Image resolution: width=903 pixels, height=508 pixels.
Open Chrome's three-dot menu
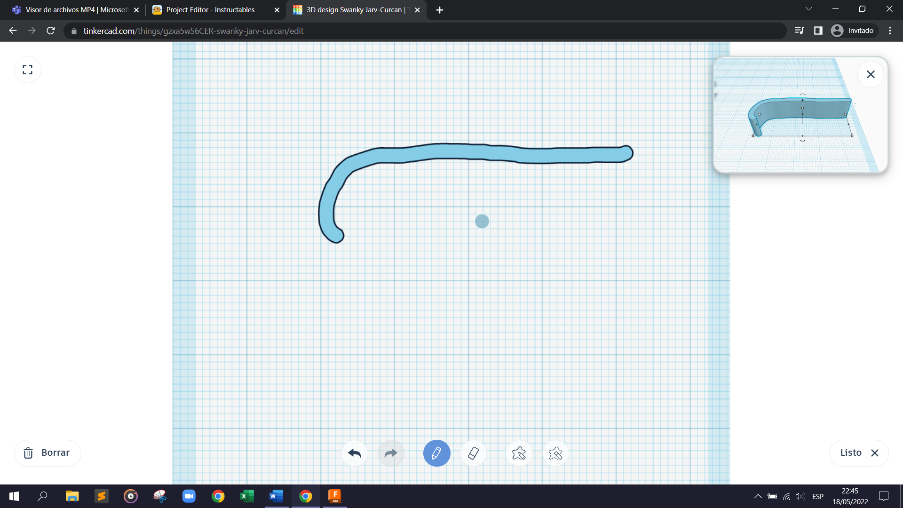pos(889,31)
